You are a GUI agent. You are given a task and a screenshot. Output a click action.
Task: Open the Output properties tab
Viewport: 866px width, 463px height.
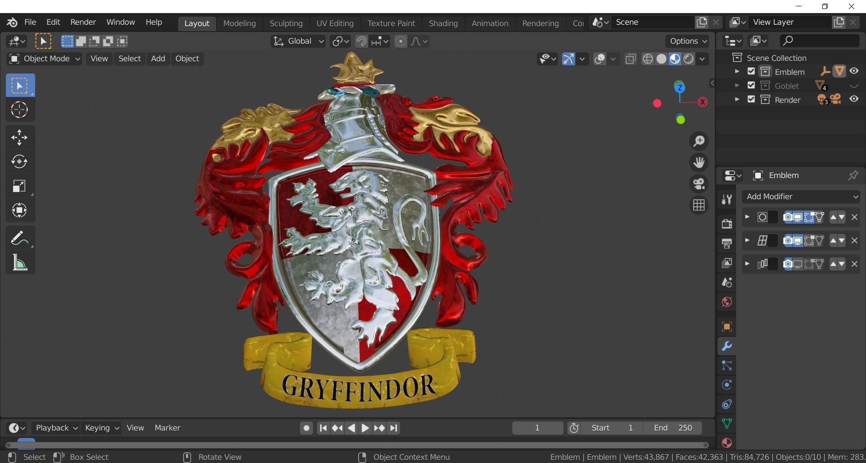(727, 243)
